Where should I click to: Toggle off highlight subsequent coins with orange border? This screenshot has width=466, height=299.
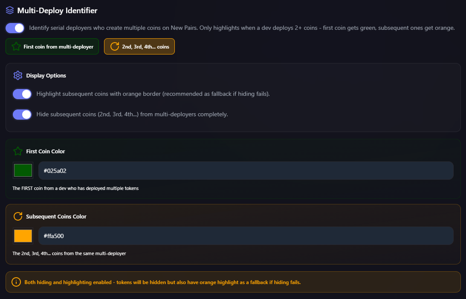[x=22, y=94]
